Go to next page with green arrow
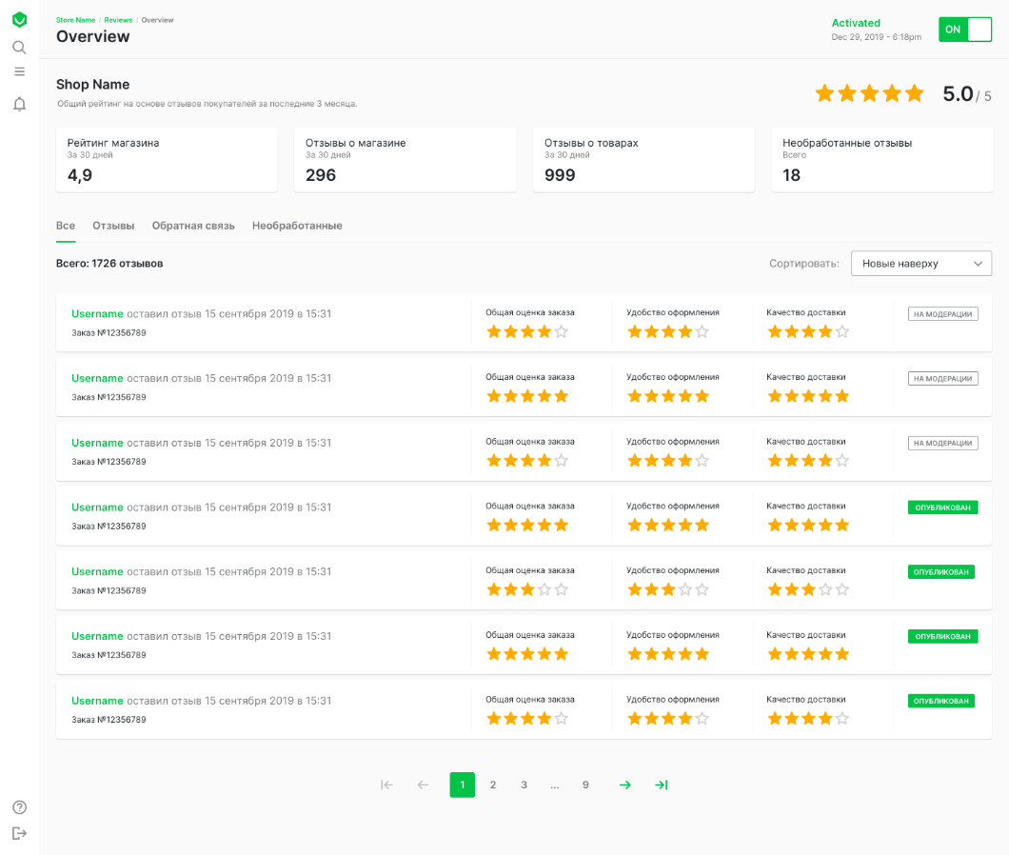The image size is (1009, 855). coord(624,785)
